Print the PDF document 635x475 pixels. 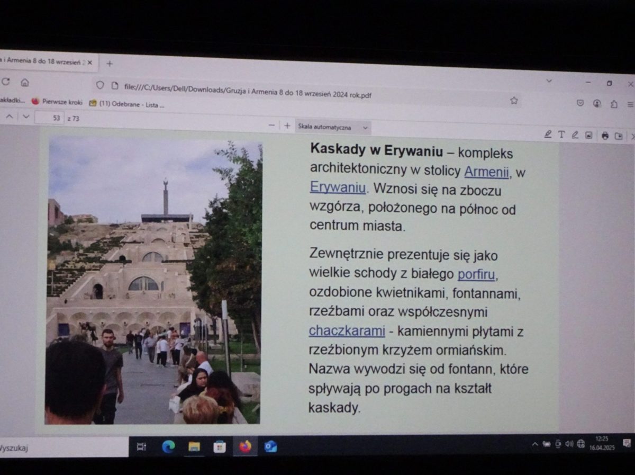point(605,136)
